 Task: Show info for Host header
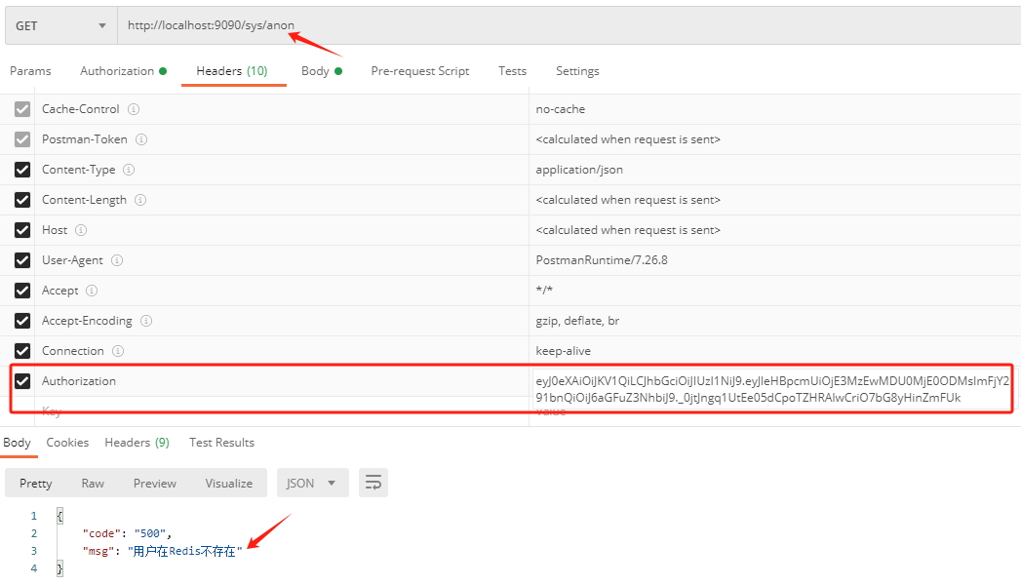click(x=81, y=230)
